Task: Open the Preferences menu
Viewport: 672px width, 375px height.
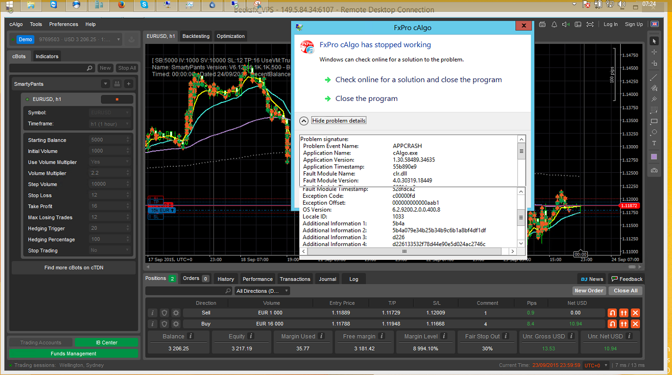Action: tap(64, 24)
